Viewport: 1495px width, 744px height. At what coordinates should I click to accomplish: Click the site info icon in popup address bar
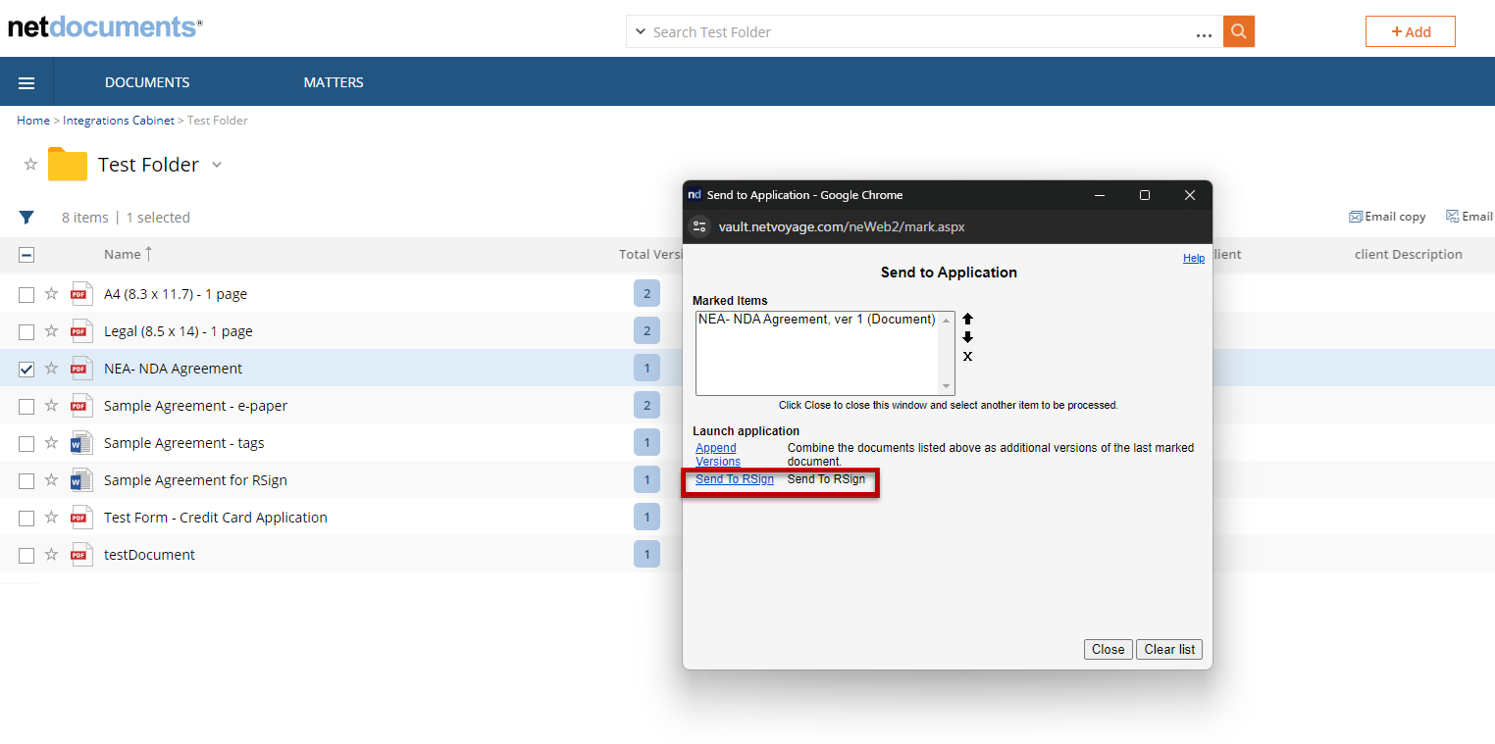pyautogui.click(x=699, y=226)
